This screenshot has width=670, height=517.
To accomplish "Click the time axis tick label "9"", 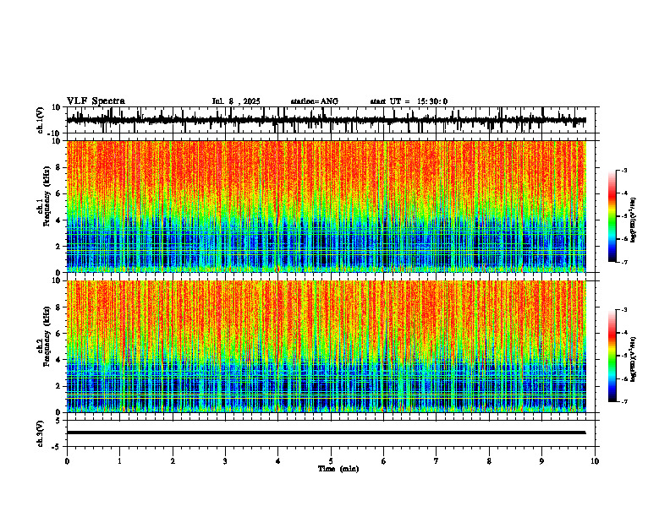I will [541, 461].
